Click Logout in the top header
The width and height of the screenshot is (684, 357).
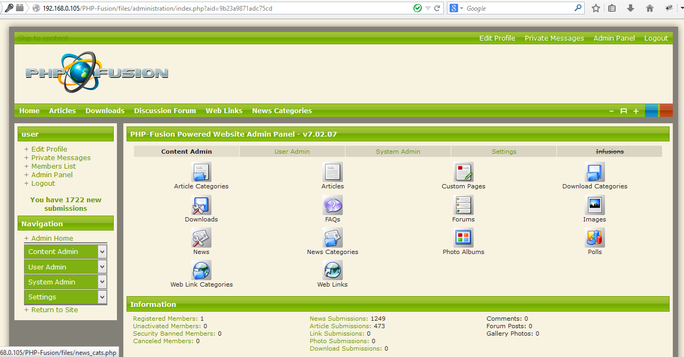point(656,38)
